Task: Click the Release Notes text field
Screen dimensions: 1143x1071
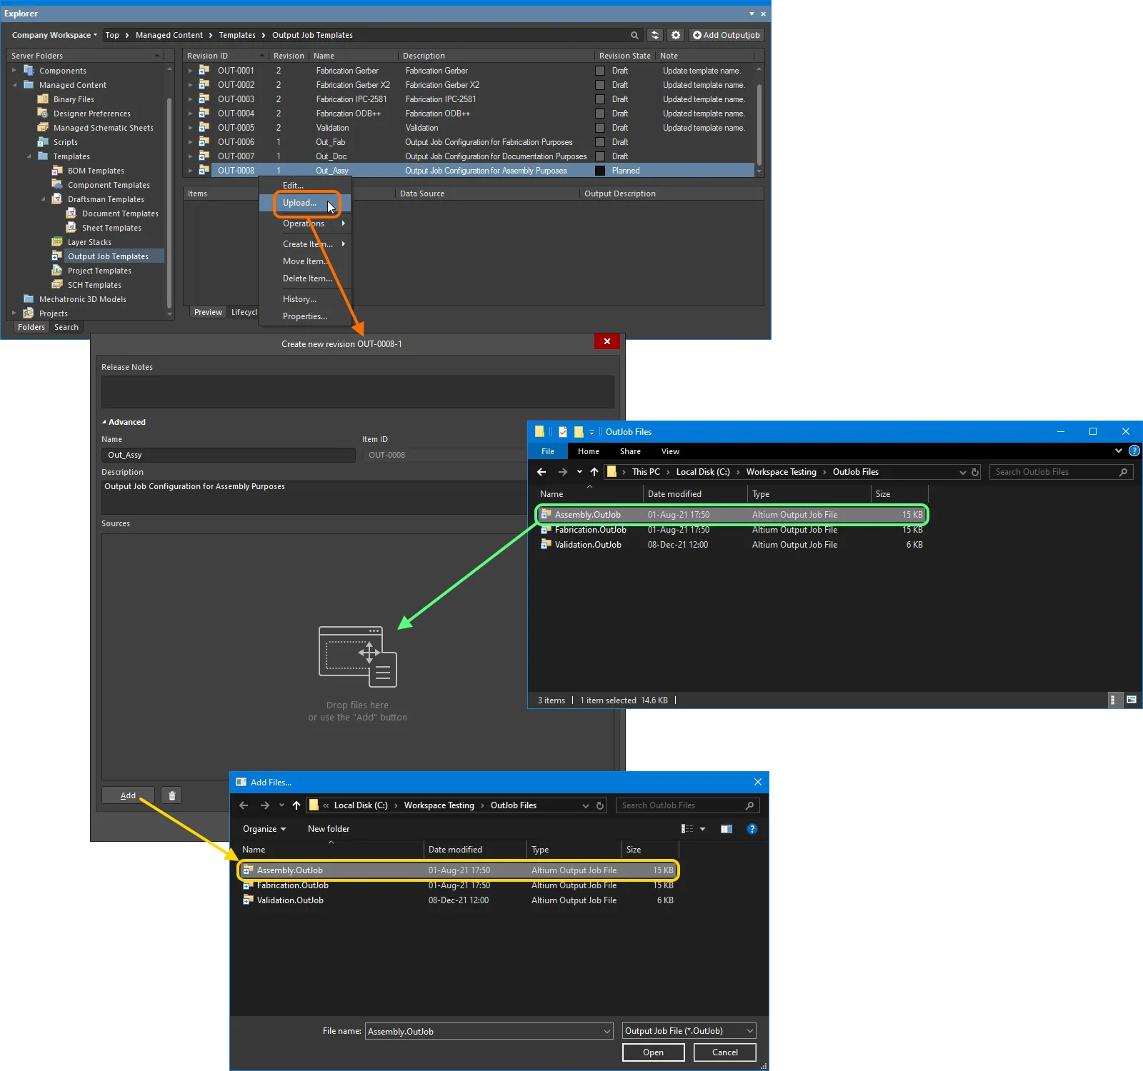Action: click(x=357, y=392)
